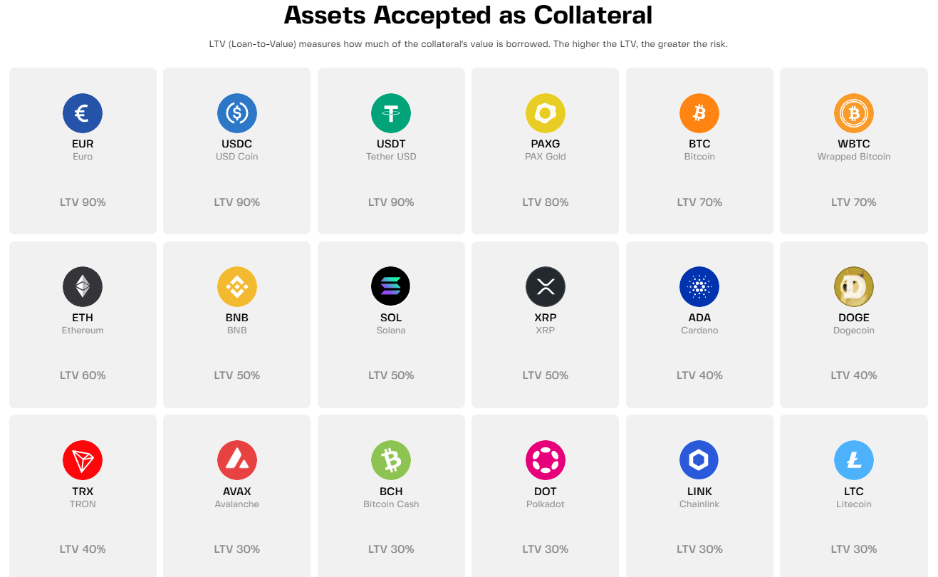This screenshot has height=577, width=938.
Task: Select the green Bitcoin Cash icon
Action: coord(391,460)
